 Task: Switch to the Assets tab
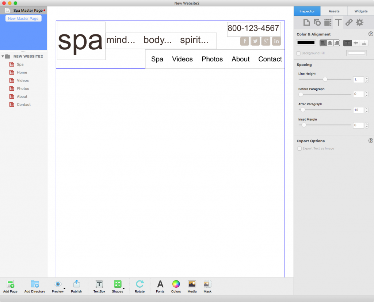[x=334, y=11]
